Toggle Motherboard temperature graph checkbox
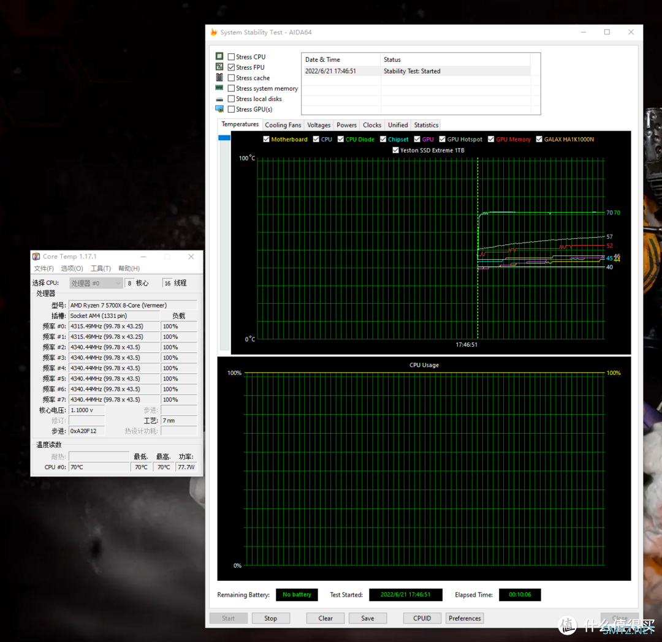662x642 pixels. pyautogui.click(x=267, y=139)
